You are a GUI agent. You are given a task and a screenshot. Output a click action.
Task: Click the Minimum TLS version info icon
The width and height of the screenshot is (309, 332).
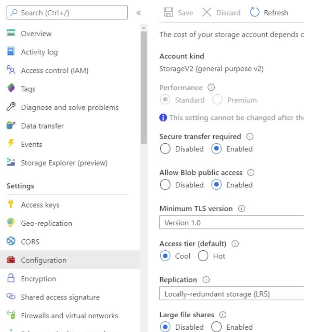(241, 208)
